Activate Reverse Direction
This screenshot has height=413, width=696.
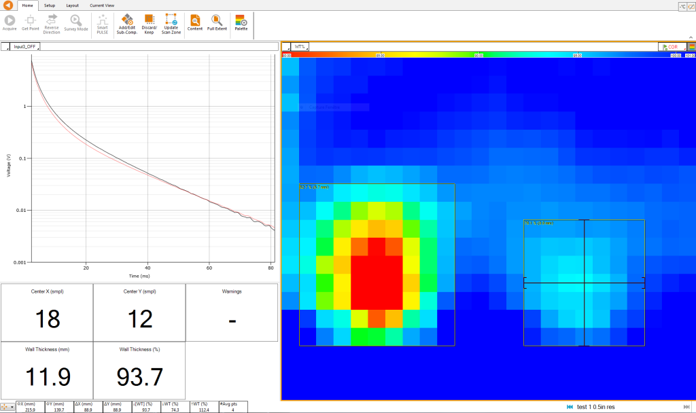[x=52, y=22]
